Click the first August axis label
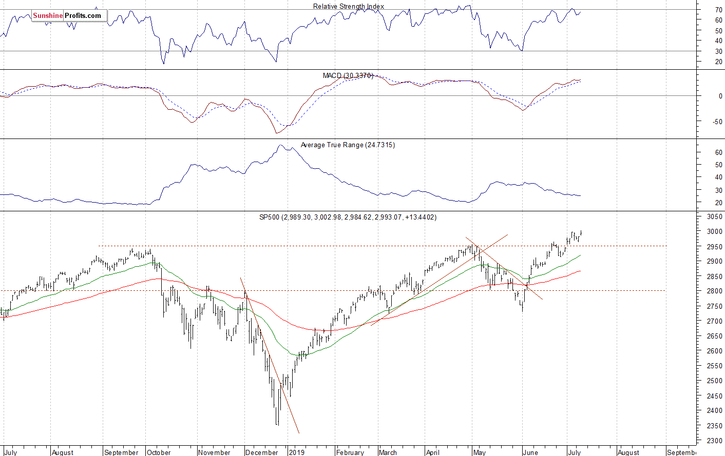This screenshot has height=456, width=725. pos(63,452)
